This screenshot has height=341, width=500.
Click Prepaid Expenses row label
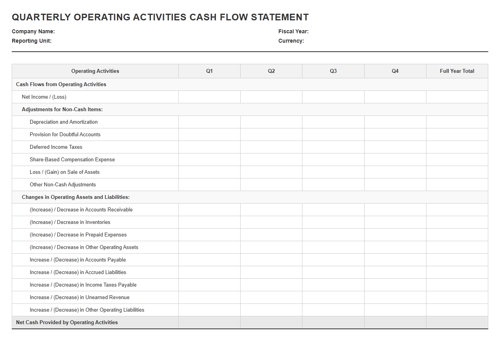tap(78, 235)
